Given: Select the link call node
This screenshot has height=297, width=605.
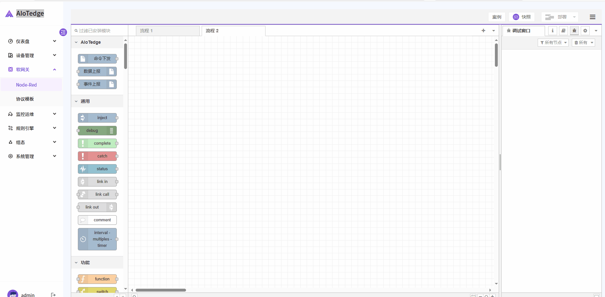Looking at the screenshot, I should (x=97, y=194).
